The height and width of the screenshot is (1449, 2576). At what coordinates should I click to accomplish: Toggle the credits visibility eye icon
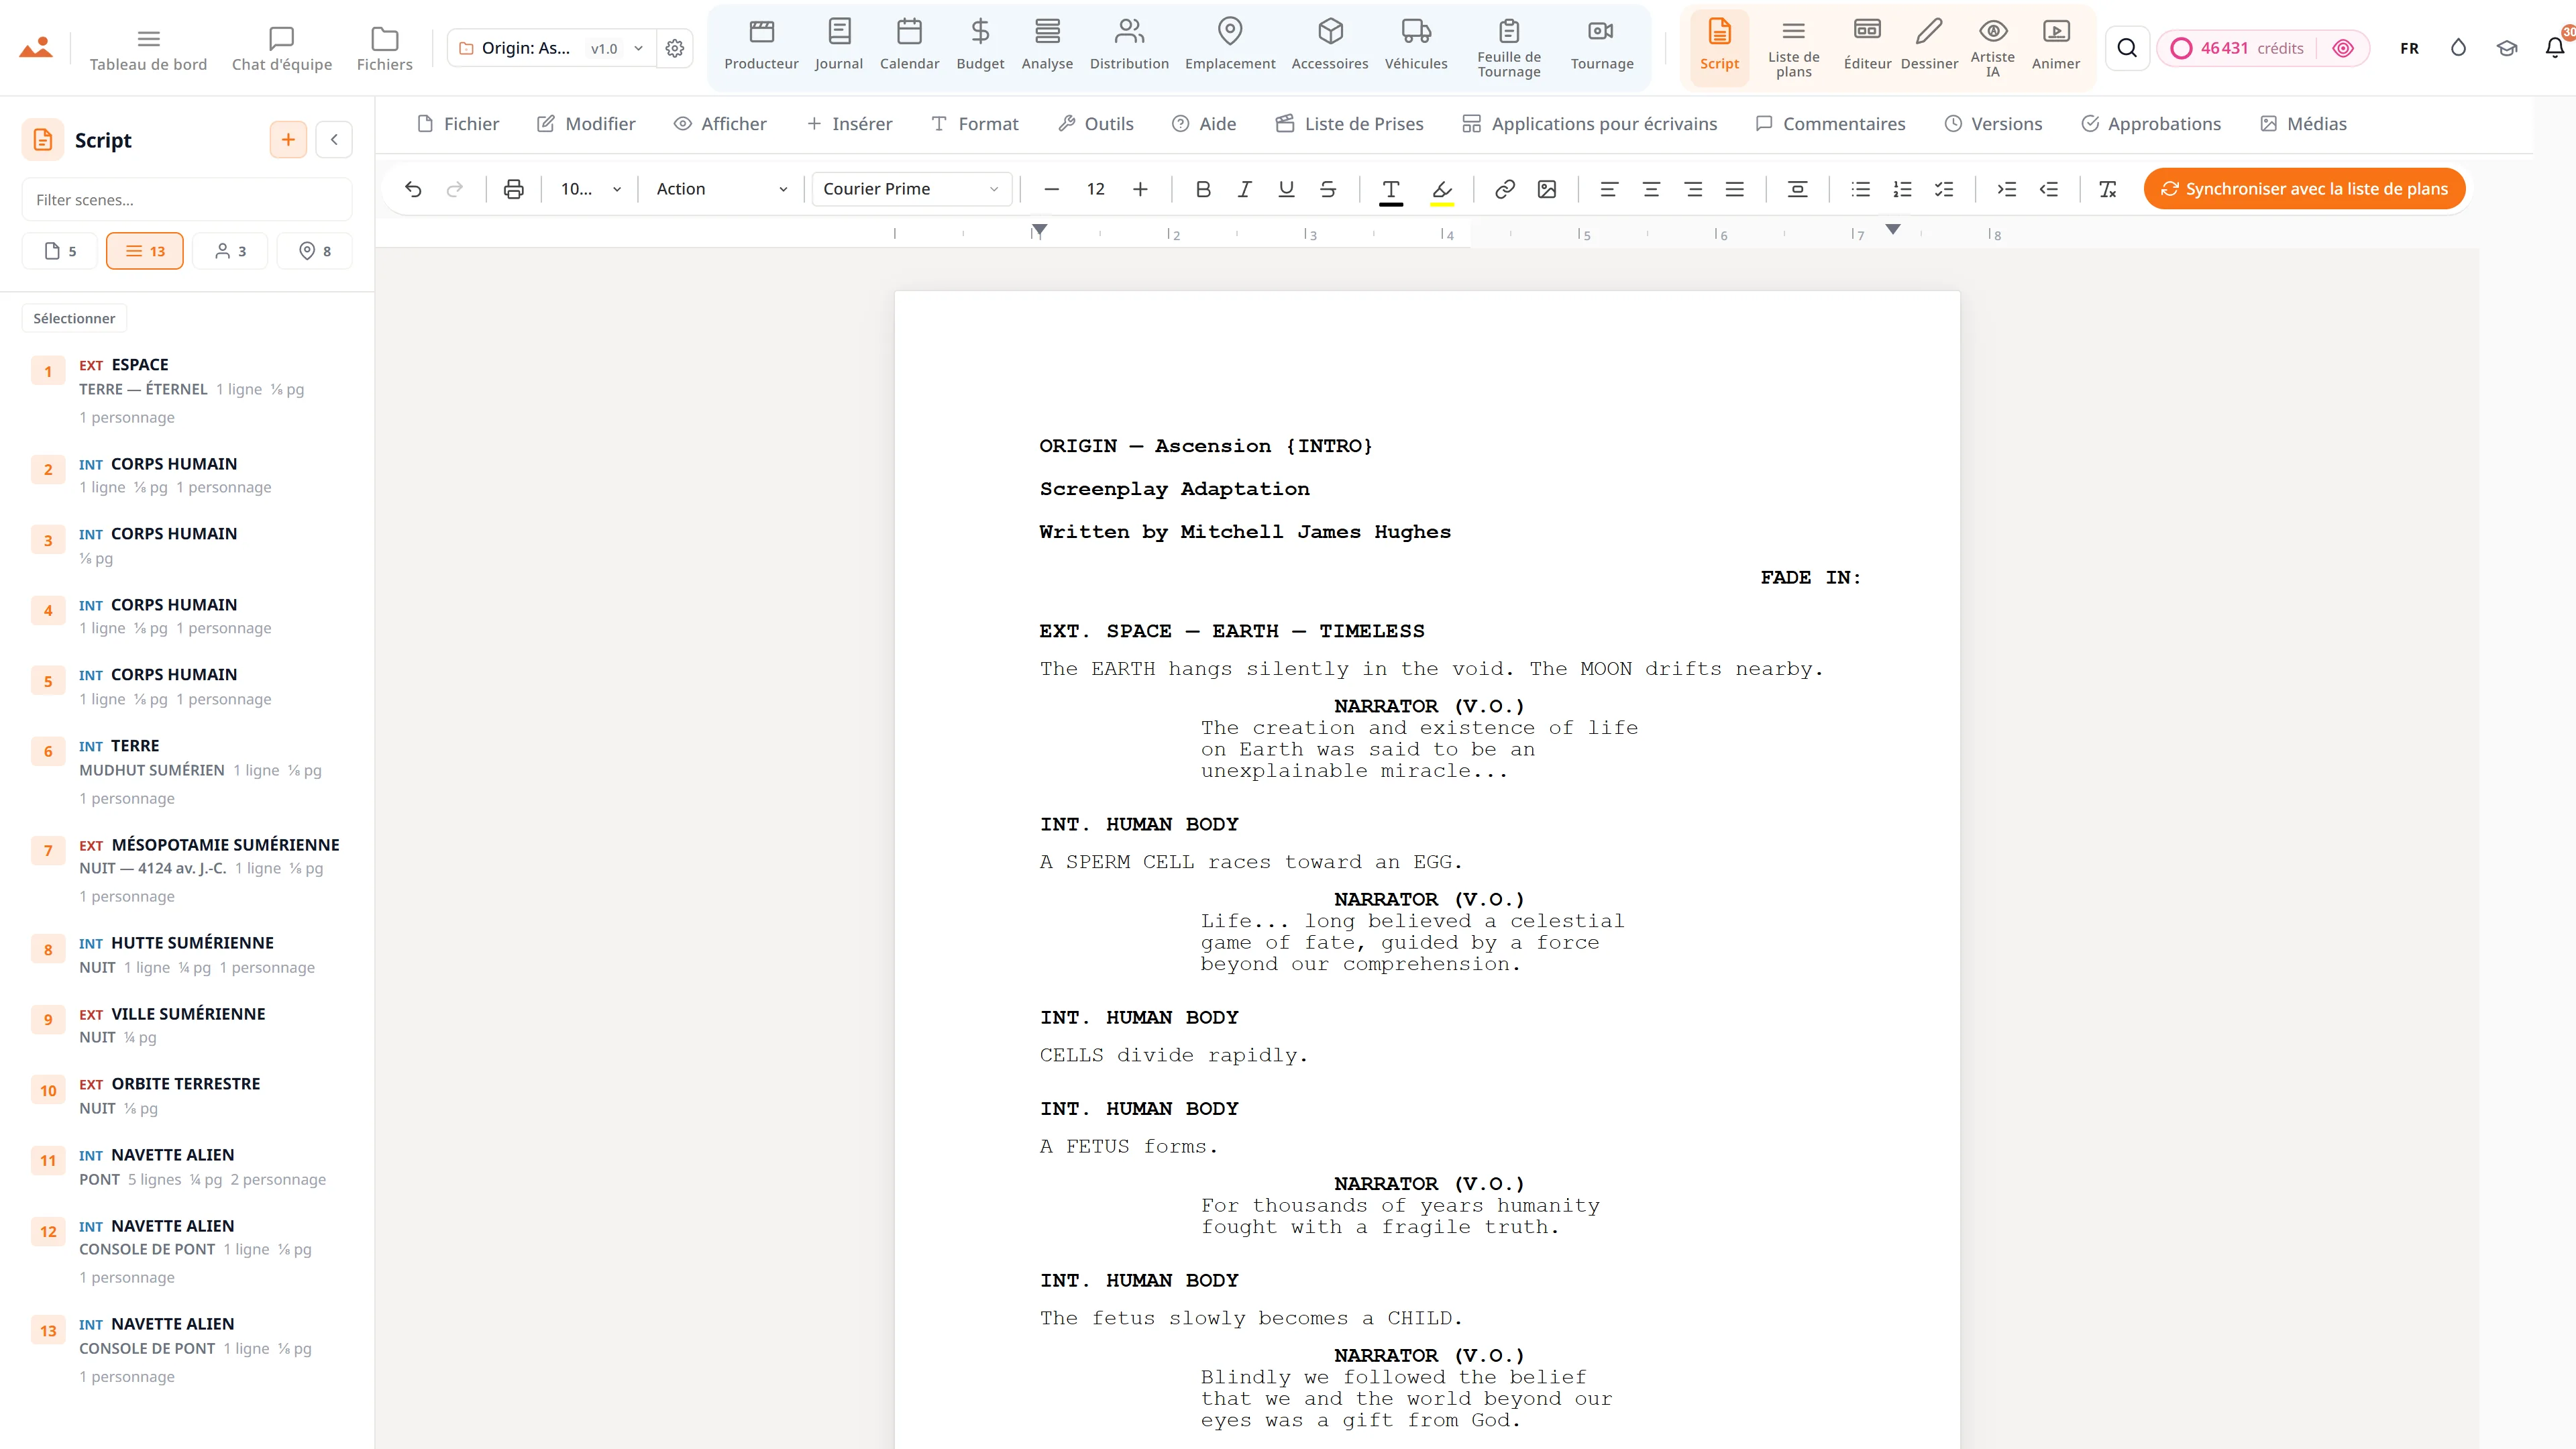pos(2342,48)
